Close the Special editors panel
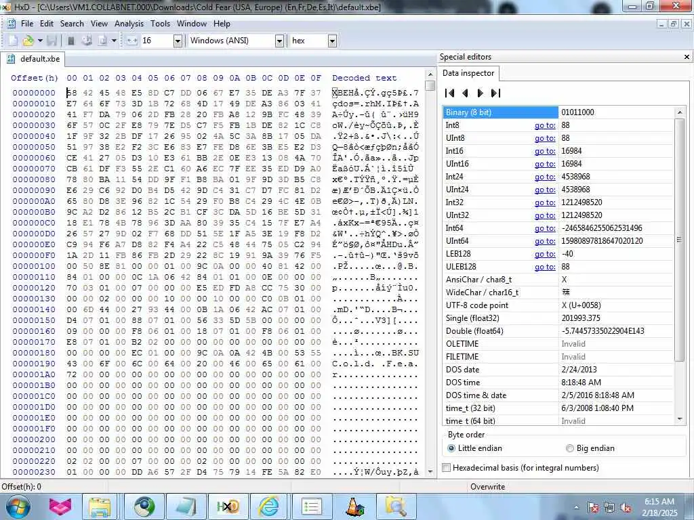 687,57
